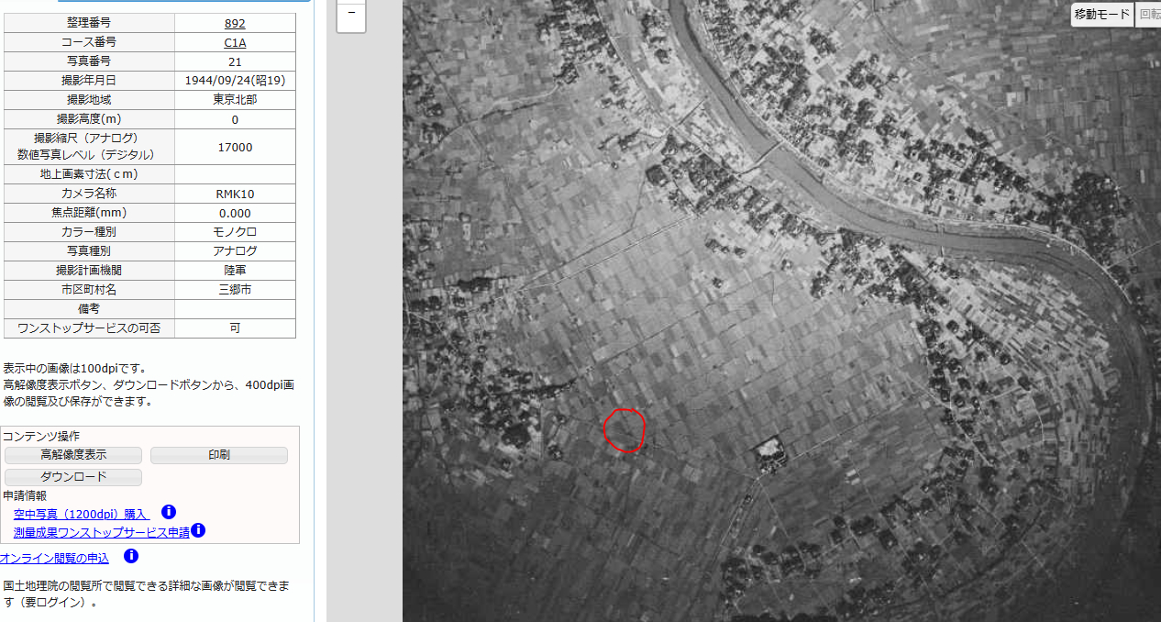
Task: Click info icon next to ワンストップサービス申請
Action: pos(198,530)
